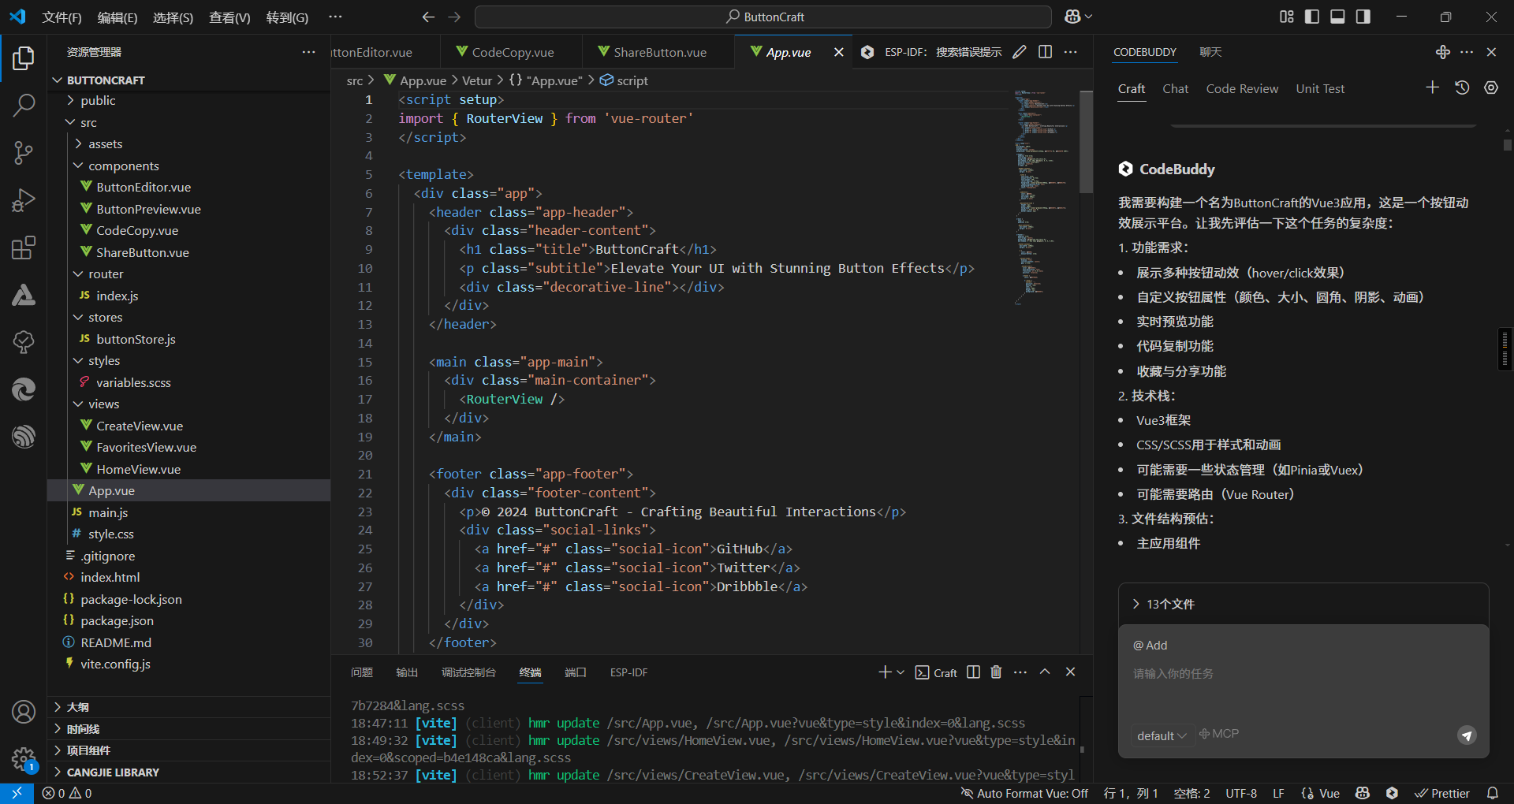Close the App.vue editor tab
The image size is (1514, 804).
[x=839, y=52]
